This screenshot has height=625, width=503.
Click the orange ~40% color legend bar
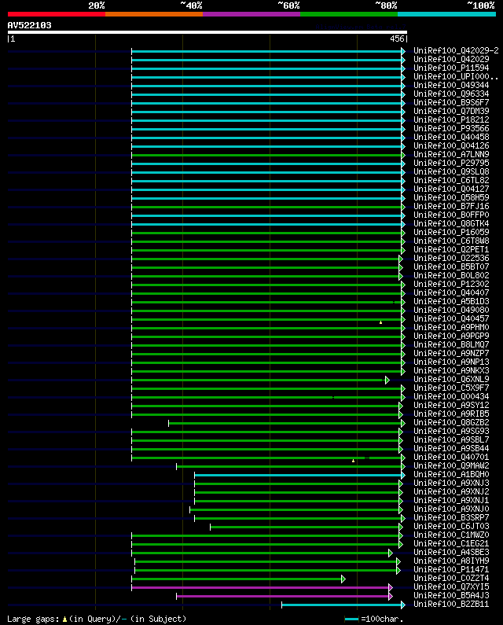tap(154, 14)
